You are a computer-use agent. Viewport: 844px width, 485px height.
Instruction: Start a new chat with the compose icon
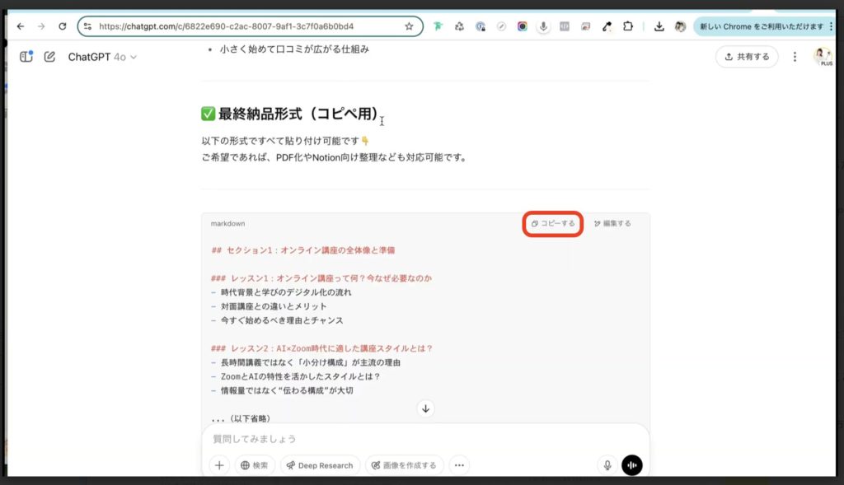[x=50, y=54]
